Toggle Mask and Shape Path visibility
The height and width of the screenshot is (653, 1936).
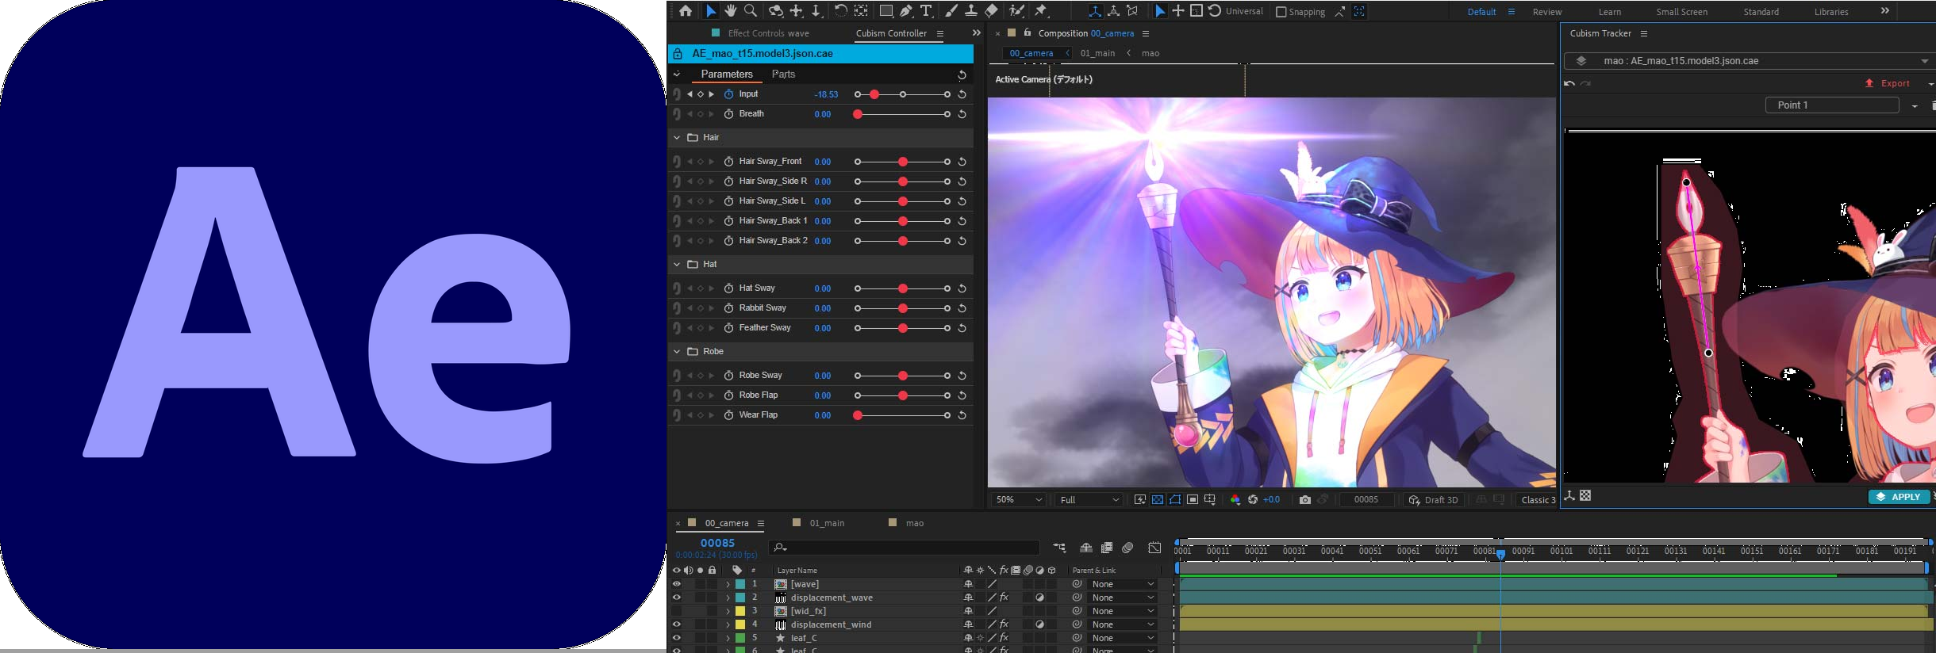click(x=1175, y=500)
